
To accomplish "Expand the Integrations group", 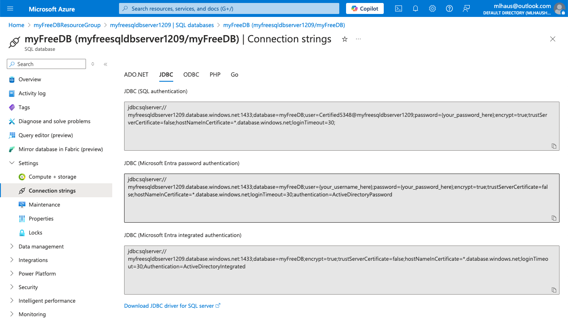I will [x=12, y=260].
